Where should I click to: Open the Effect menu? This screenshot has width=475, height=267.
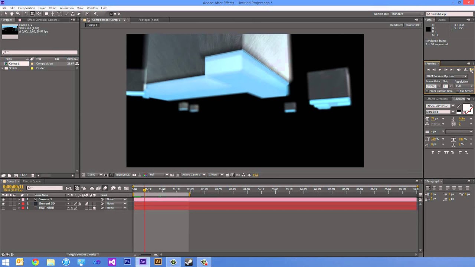[x=53, y=8]
